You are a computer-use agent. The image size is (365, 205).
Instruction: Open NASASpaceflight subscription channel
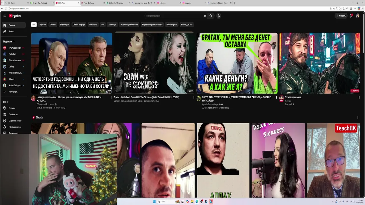pyautogui.click(x=13, y=48)
